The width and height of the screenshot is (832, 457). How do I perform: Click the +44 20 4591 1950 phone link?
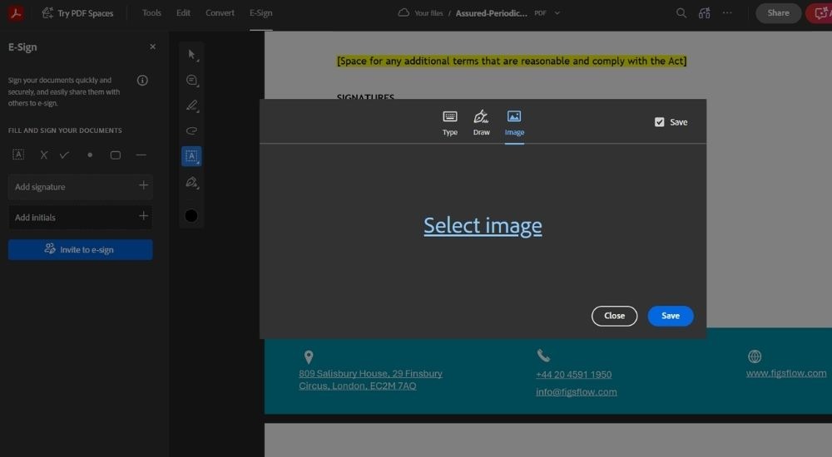[573, 374]
